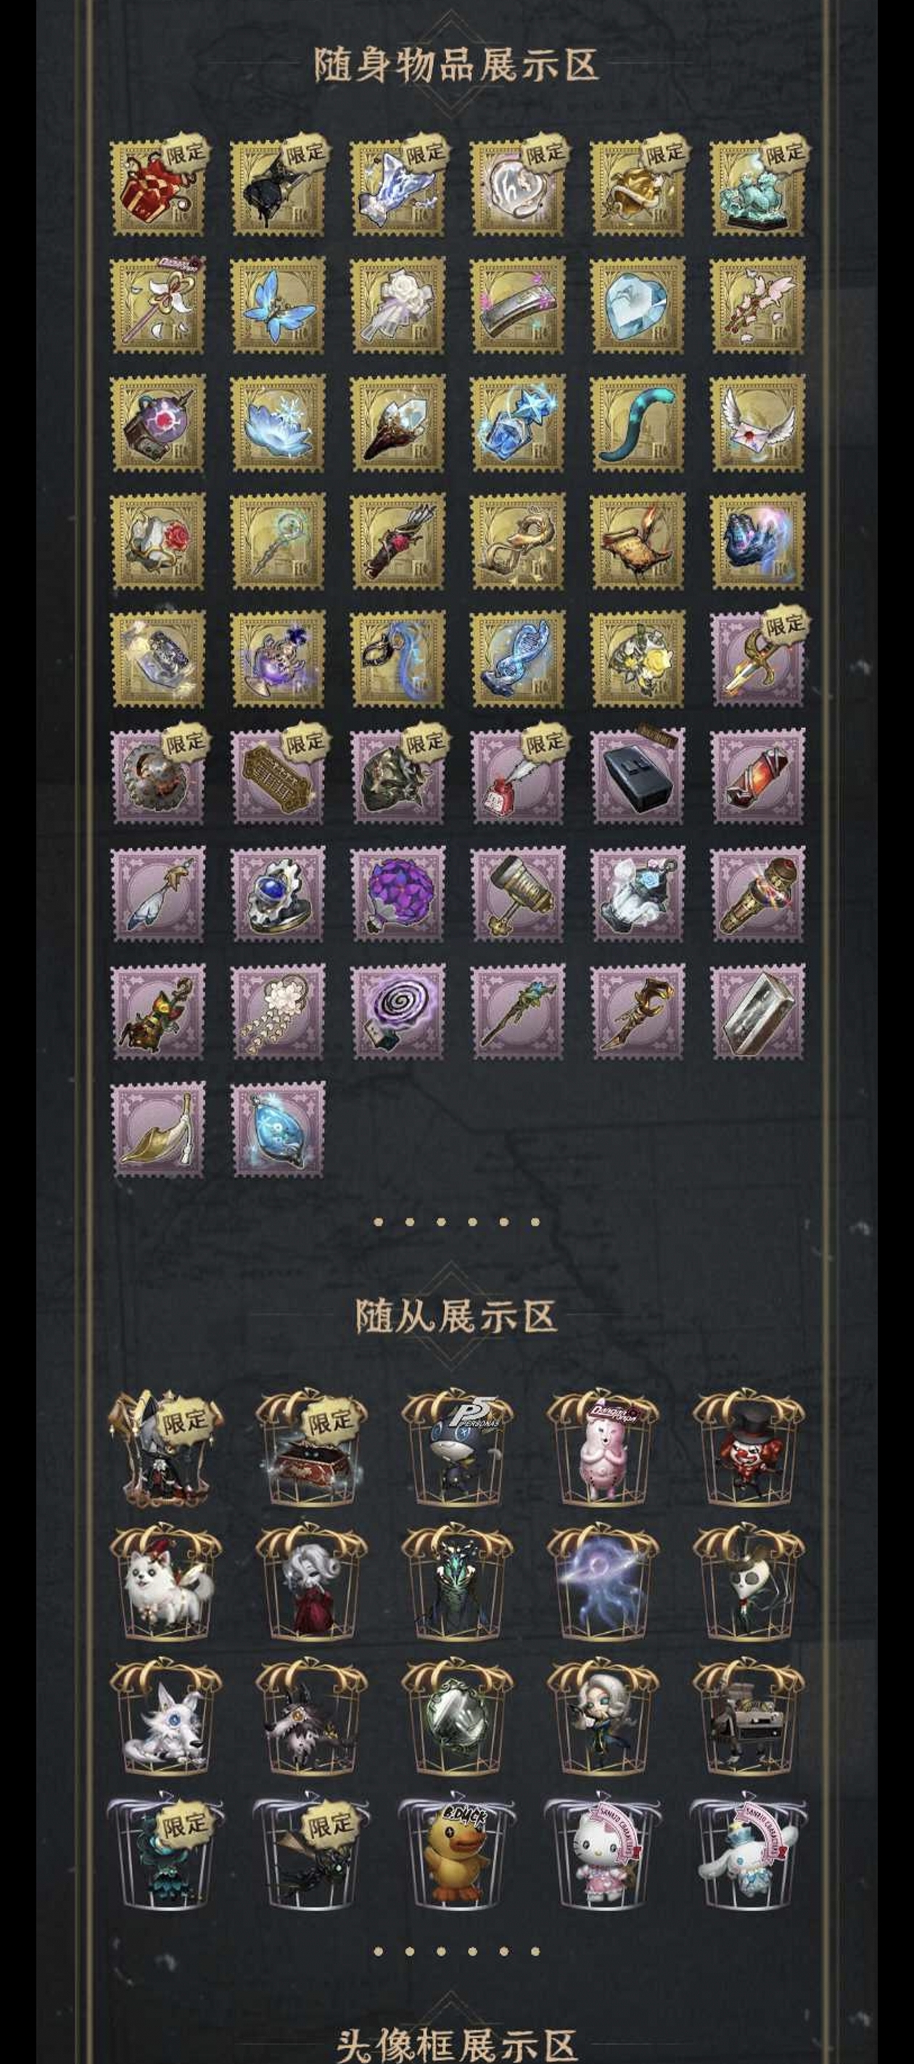914x2064 pixels.
Task: Select the winged envelope accessory
Action: coord(759,423)
